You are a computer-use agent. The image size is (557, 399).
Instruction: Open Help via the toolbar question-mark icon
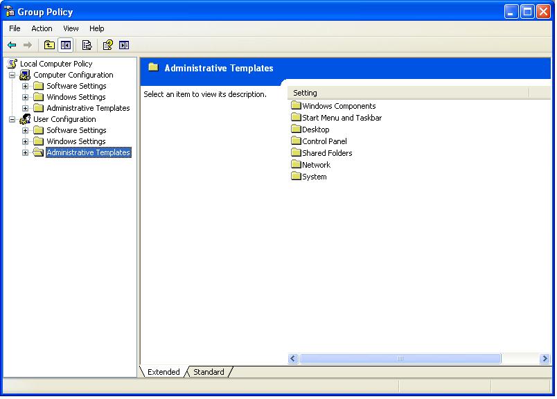(107, 45)
